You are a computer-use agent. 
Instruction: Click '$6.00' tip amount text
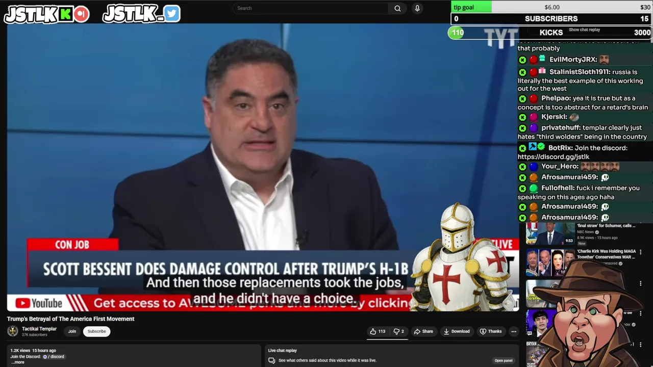tap(552, 7)
